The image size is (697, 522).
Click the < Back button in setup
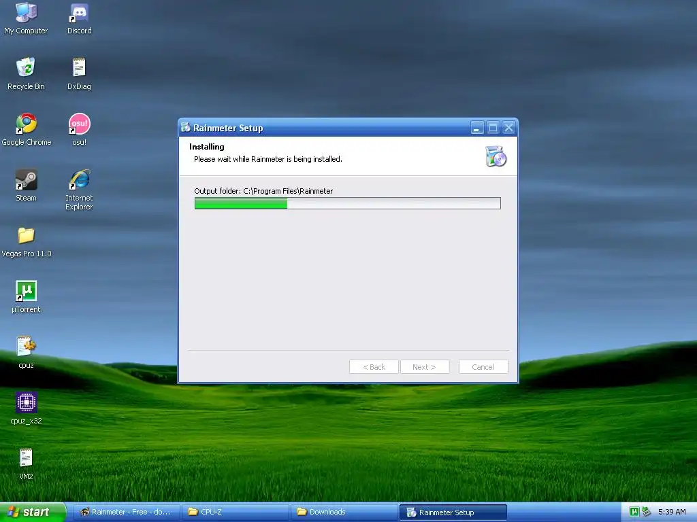(374, 366)
